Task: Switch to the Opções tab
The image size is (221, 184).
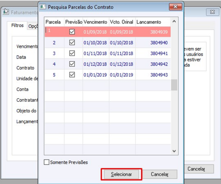Action: pos(33,26)
